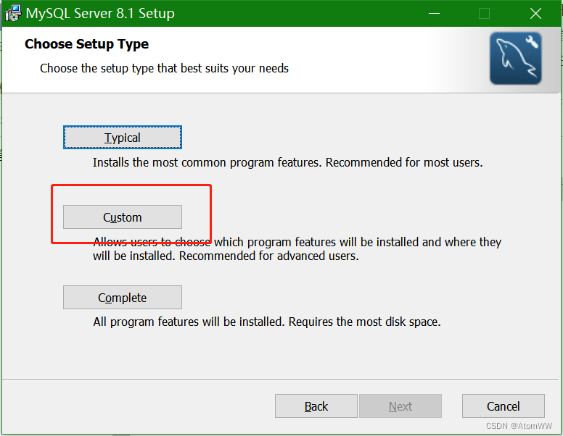Click the installer icon in title bar

13,13
